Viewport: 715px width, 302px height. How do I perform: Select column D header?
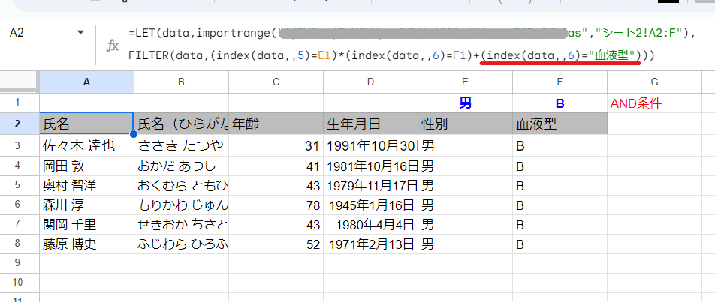[x=370, y=82]
